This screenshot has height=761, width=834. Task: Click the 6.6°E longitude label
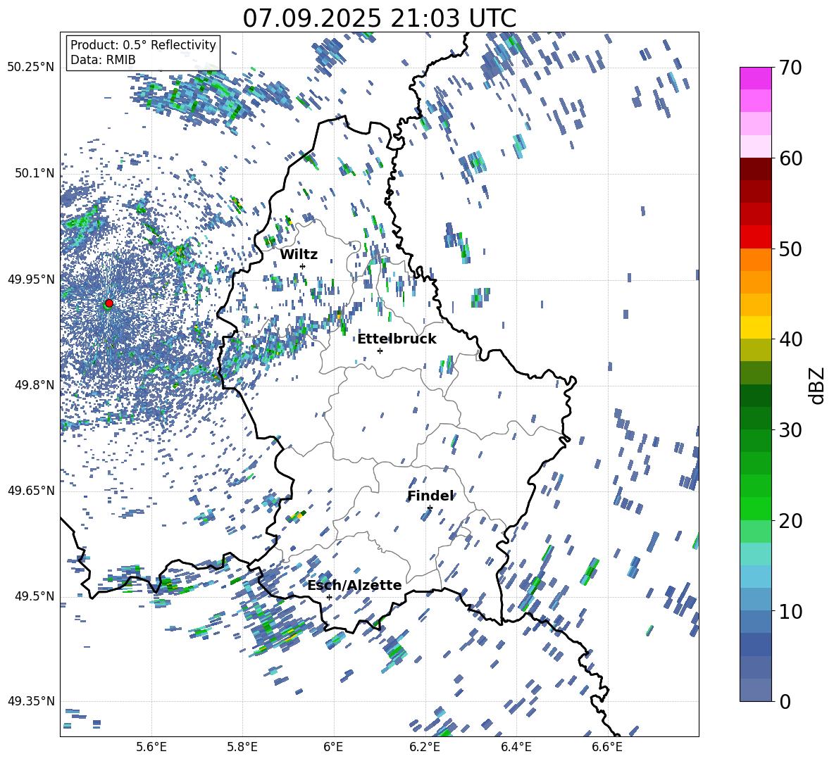pos(607,747)
